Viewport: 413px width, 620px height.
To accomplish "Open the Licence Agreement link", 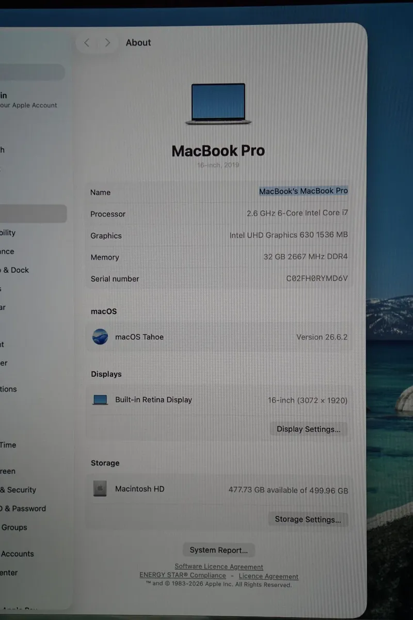I will 268,576.
